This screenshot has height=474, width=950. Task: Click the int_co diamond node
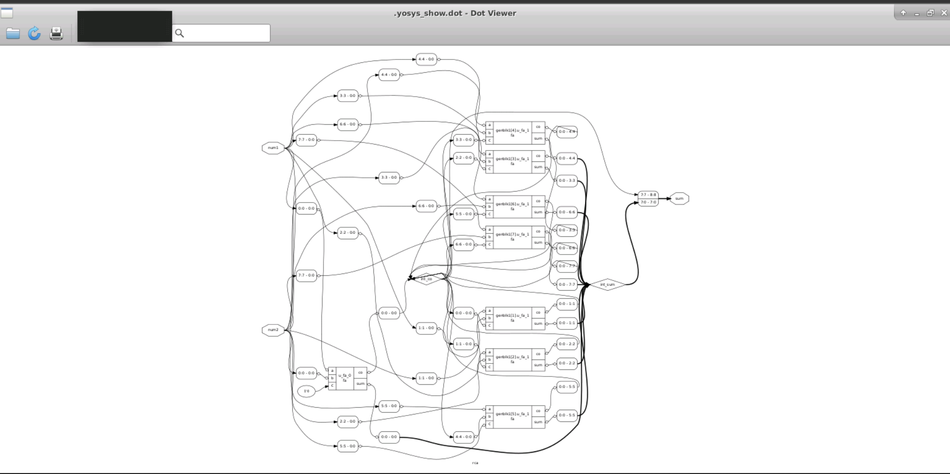pyautogui.click(x=427, y=279)
